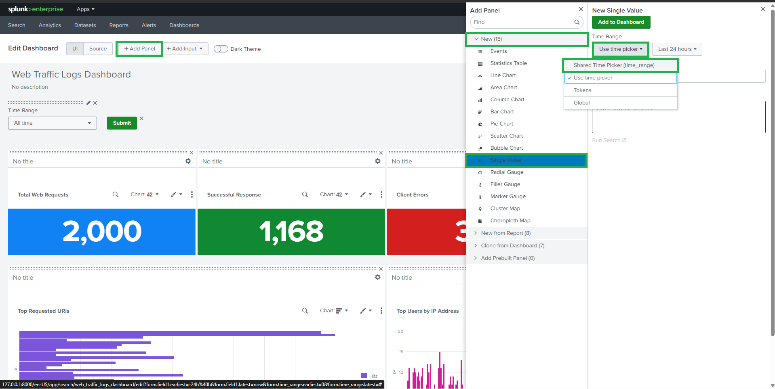Click the blue 2,000 single value tile
This screenshot has height=389, width=775.
[102, 232]
